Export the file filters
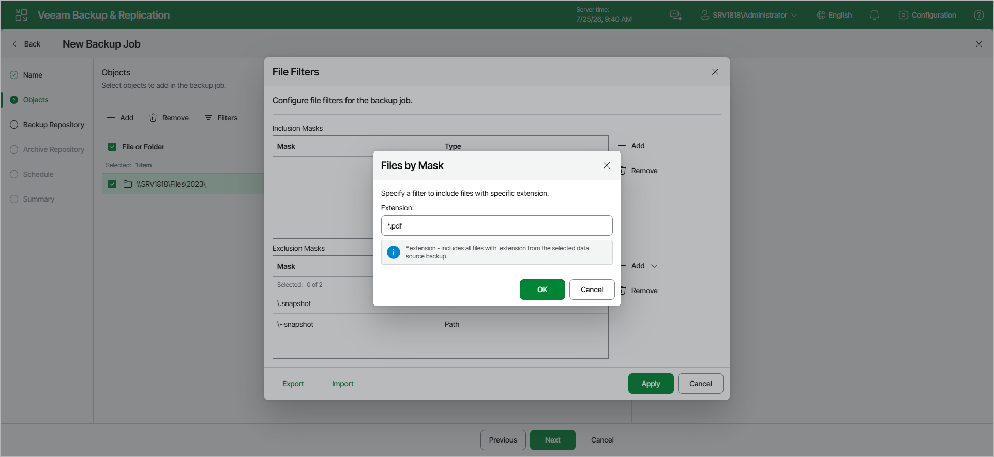This screenshot has height=457, width=994. click(x=293, y=384)
